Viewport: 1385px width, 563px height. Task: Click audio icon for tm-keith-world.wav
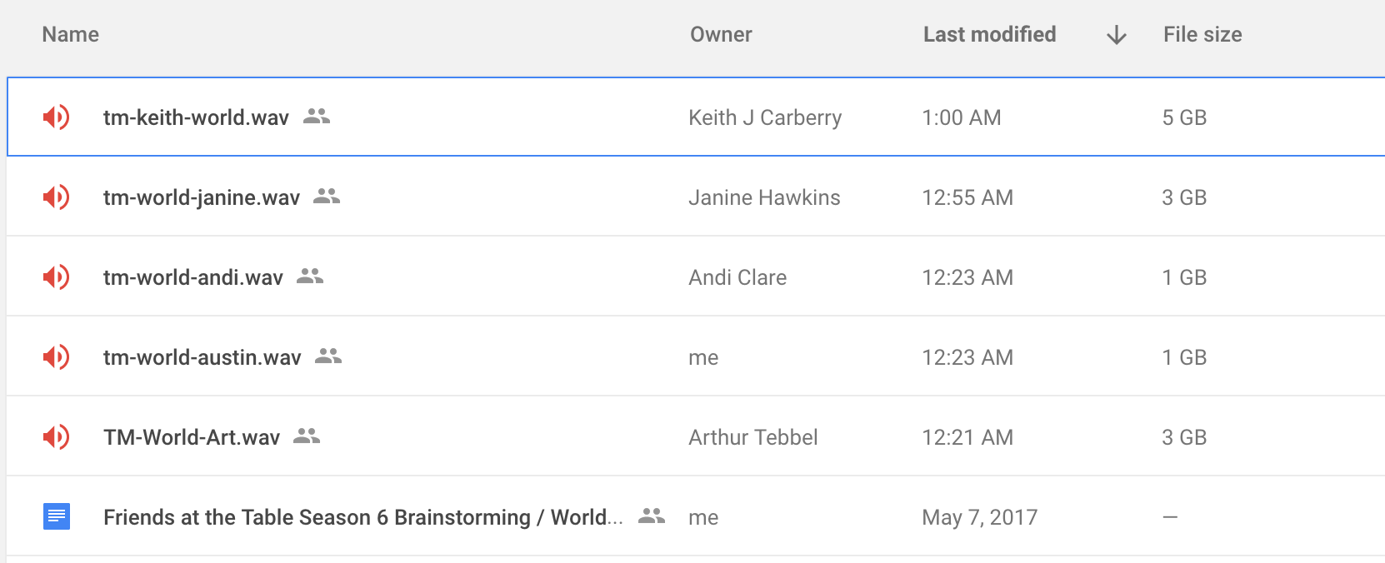[56, 117]
